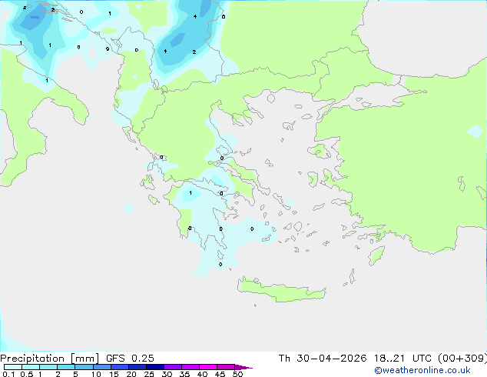Click the '25' legend scale label
Viewport: 487px width, 377px height.
[x=149, y=374]
